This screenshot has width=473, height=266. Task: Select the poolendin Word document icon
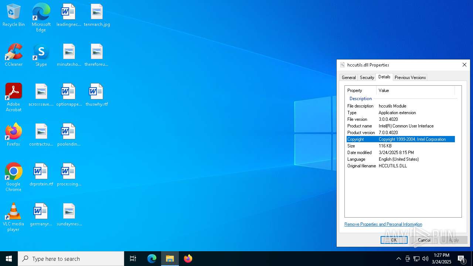point(69,135)
